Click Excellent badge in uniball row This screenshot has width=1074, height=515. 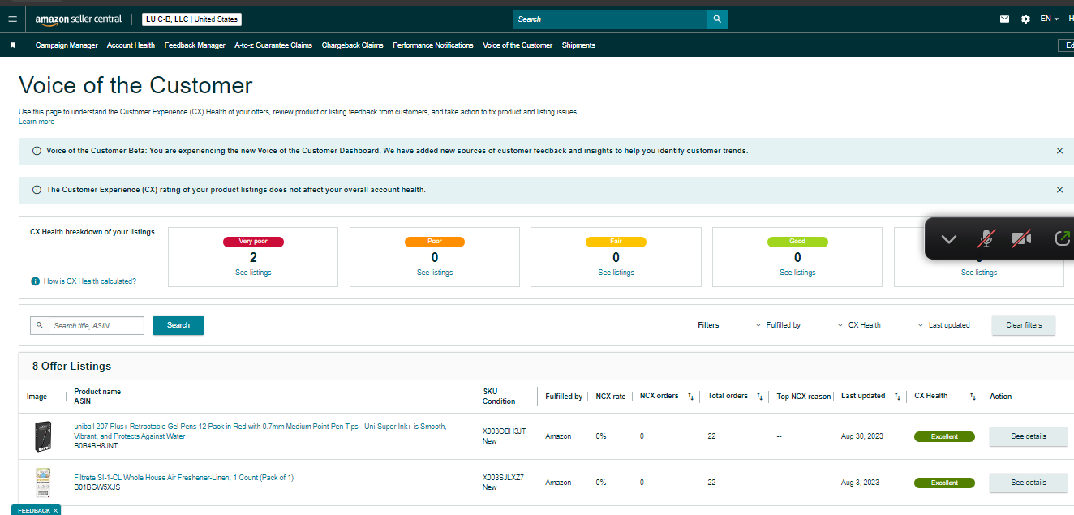944,436
